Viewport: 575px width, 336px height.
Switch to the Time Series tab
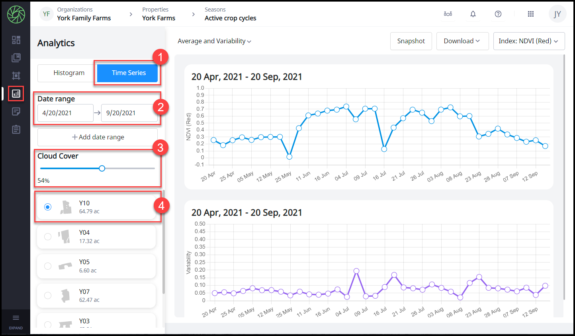point(128,73)
